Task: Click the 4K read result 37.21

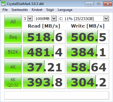Action: click(x=44, y=67)
